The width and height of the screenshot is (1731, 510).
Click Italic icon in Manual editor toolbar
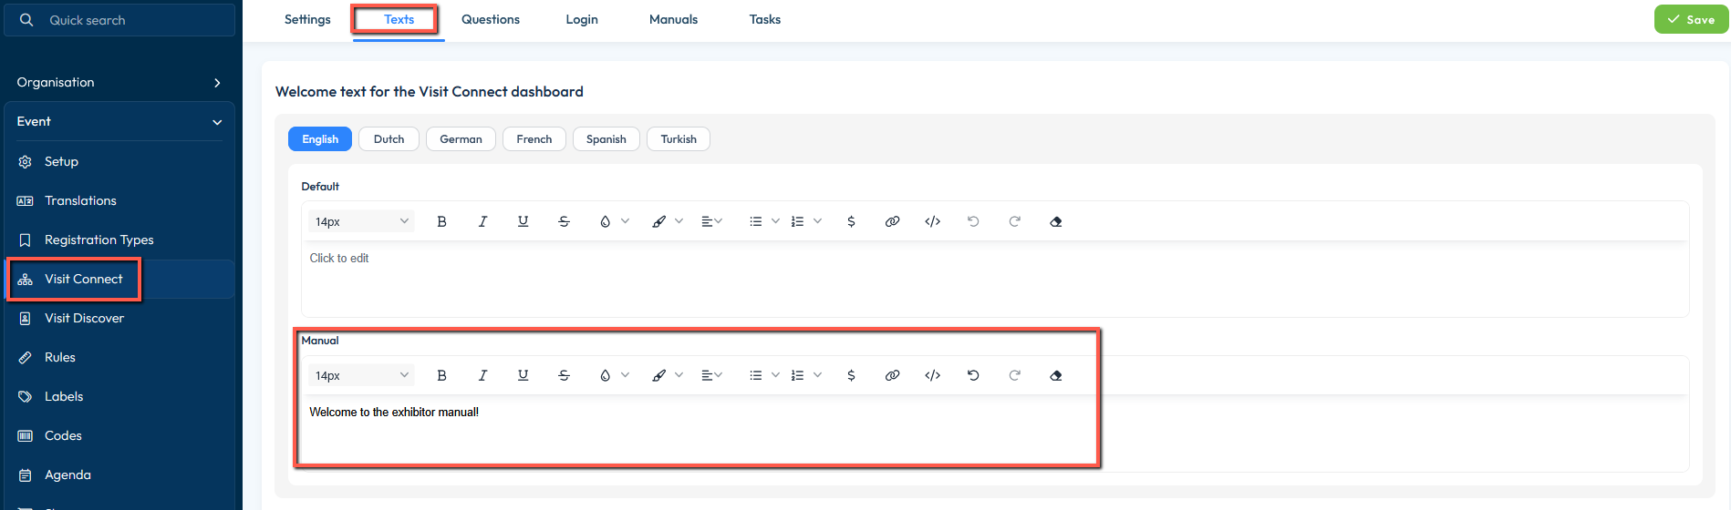tap(482, 375)
